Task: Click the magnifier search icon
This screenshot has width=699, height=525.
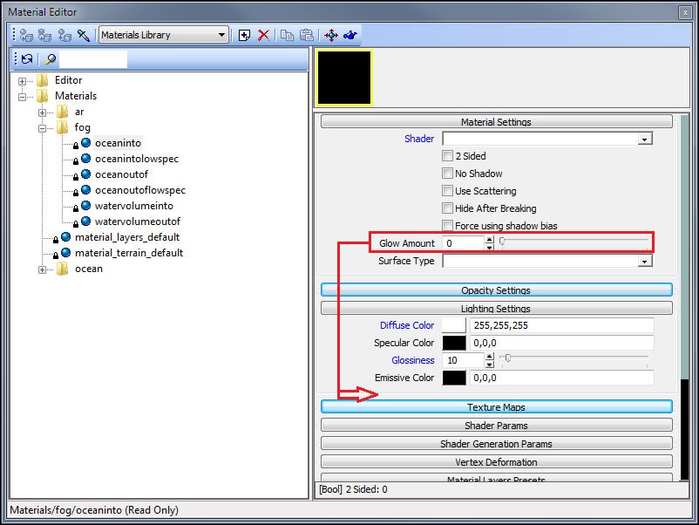Action: 51,59
